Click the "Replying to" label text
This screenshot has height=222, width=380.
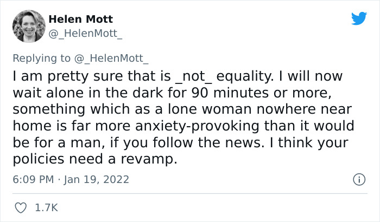pyautogui.click(x=42, y=58)
